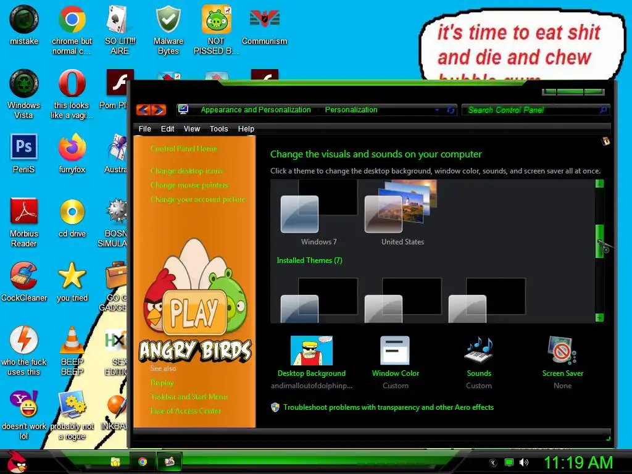632x474 pixels.
Task: Go forward with the right arrow button
Action: [159, 110]
